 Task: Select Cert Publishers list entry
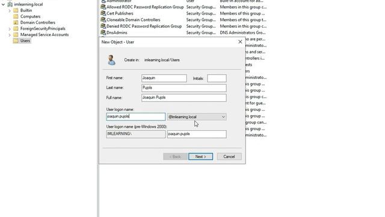point(120,13)
